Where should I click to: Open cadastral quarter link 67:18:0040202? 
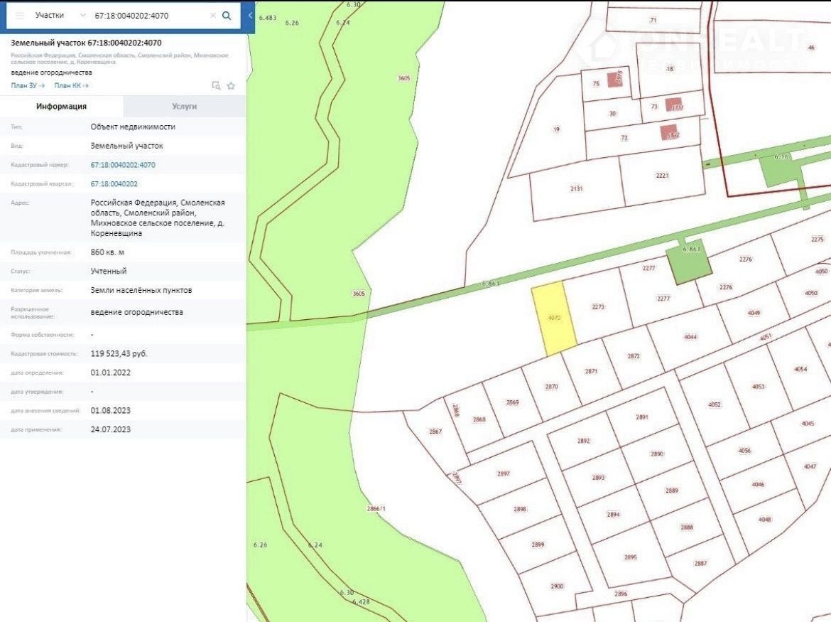pyautogui.click(x=114, y=183)
